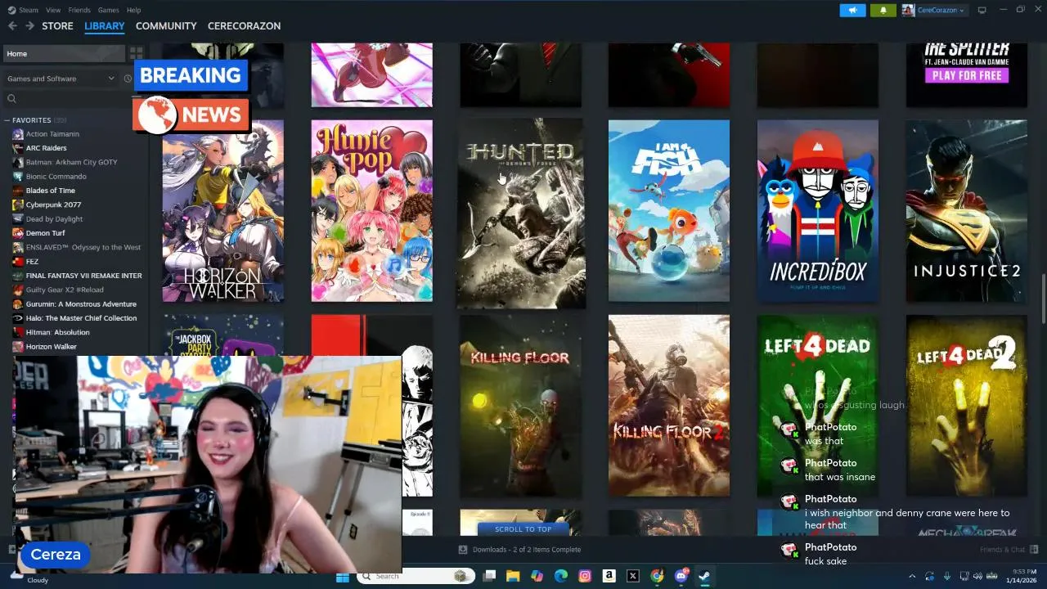Go forward with the right arrow
This screenshot has width=1047, height=589.
(29, 26)
